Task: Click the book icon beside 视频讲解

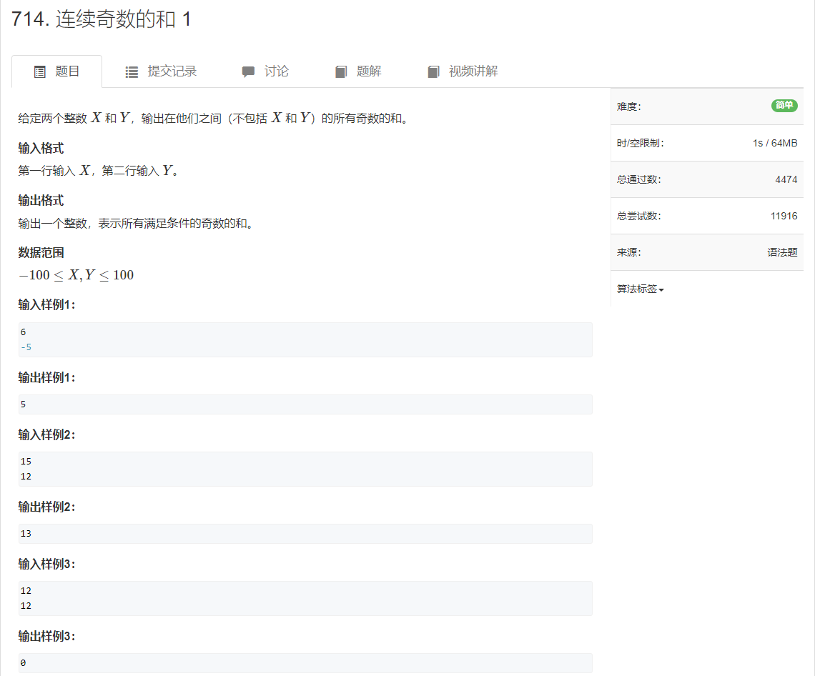Action: [x=433, y=71]
